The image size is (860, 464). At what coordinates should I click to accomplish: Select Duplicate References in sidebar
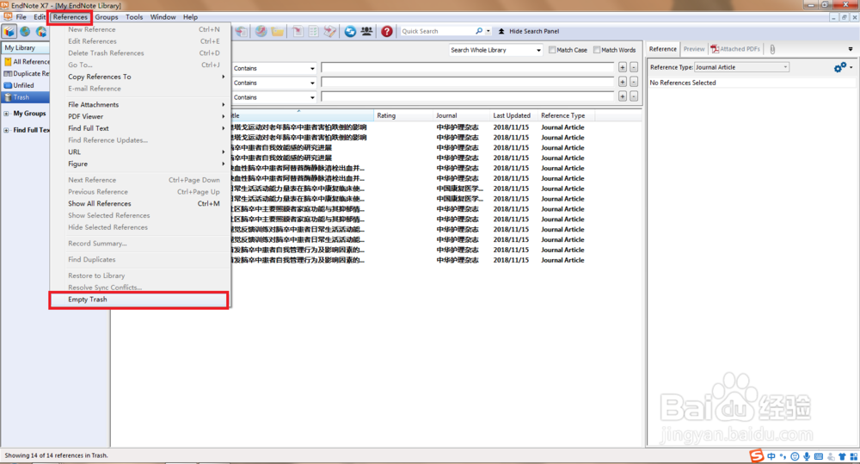coord(27,73)
